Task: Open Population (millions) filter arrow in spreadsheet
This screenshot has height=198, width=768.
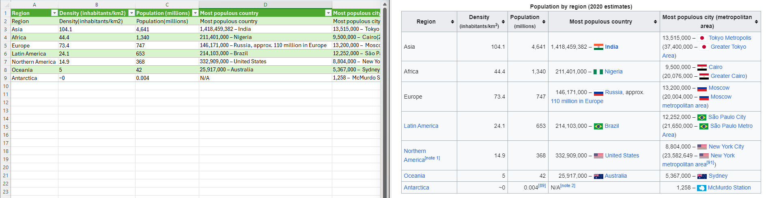Action: coord(195,13)
